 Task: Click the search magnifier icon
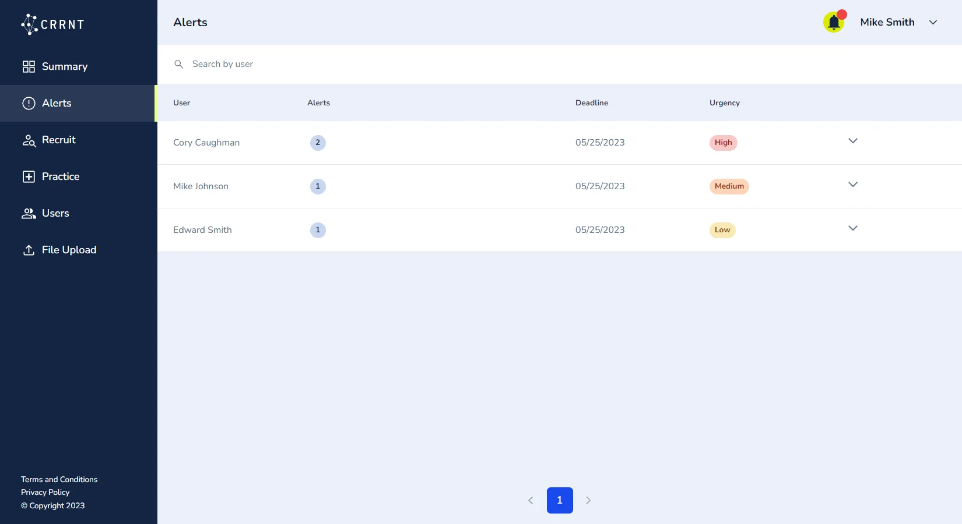(179, 64)
